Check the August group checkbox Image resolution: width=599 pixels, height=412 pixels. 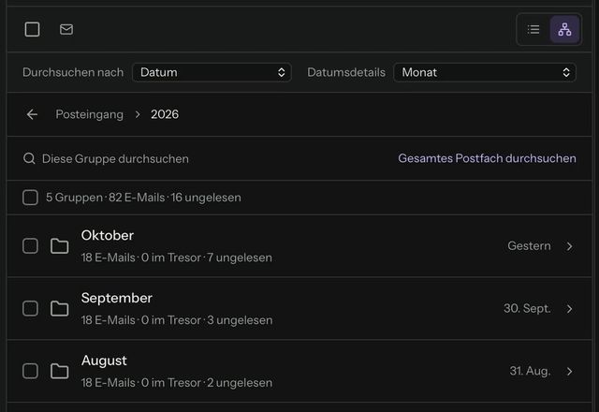(30, 371)
